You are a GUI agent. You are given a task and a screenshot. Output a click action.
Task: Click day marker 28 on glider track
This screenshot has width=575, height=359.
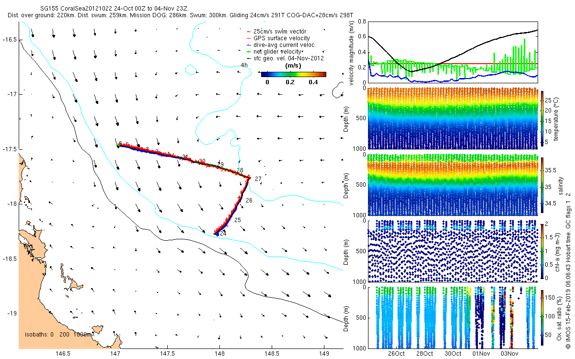coord(240,170)
